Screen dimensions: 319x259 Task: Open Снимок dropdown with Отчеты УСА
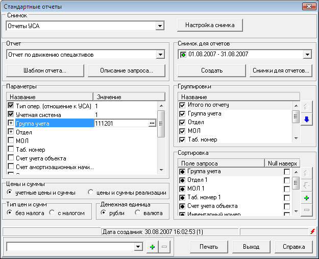coord(160,26)
